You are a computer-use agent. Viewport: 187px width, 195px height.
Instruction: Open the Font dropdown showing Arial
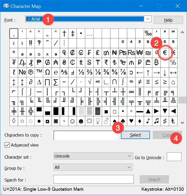pyautogui.click(x=88, y=19)
